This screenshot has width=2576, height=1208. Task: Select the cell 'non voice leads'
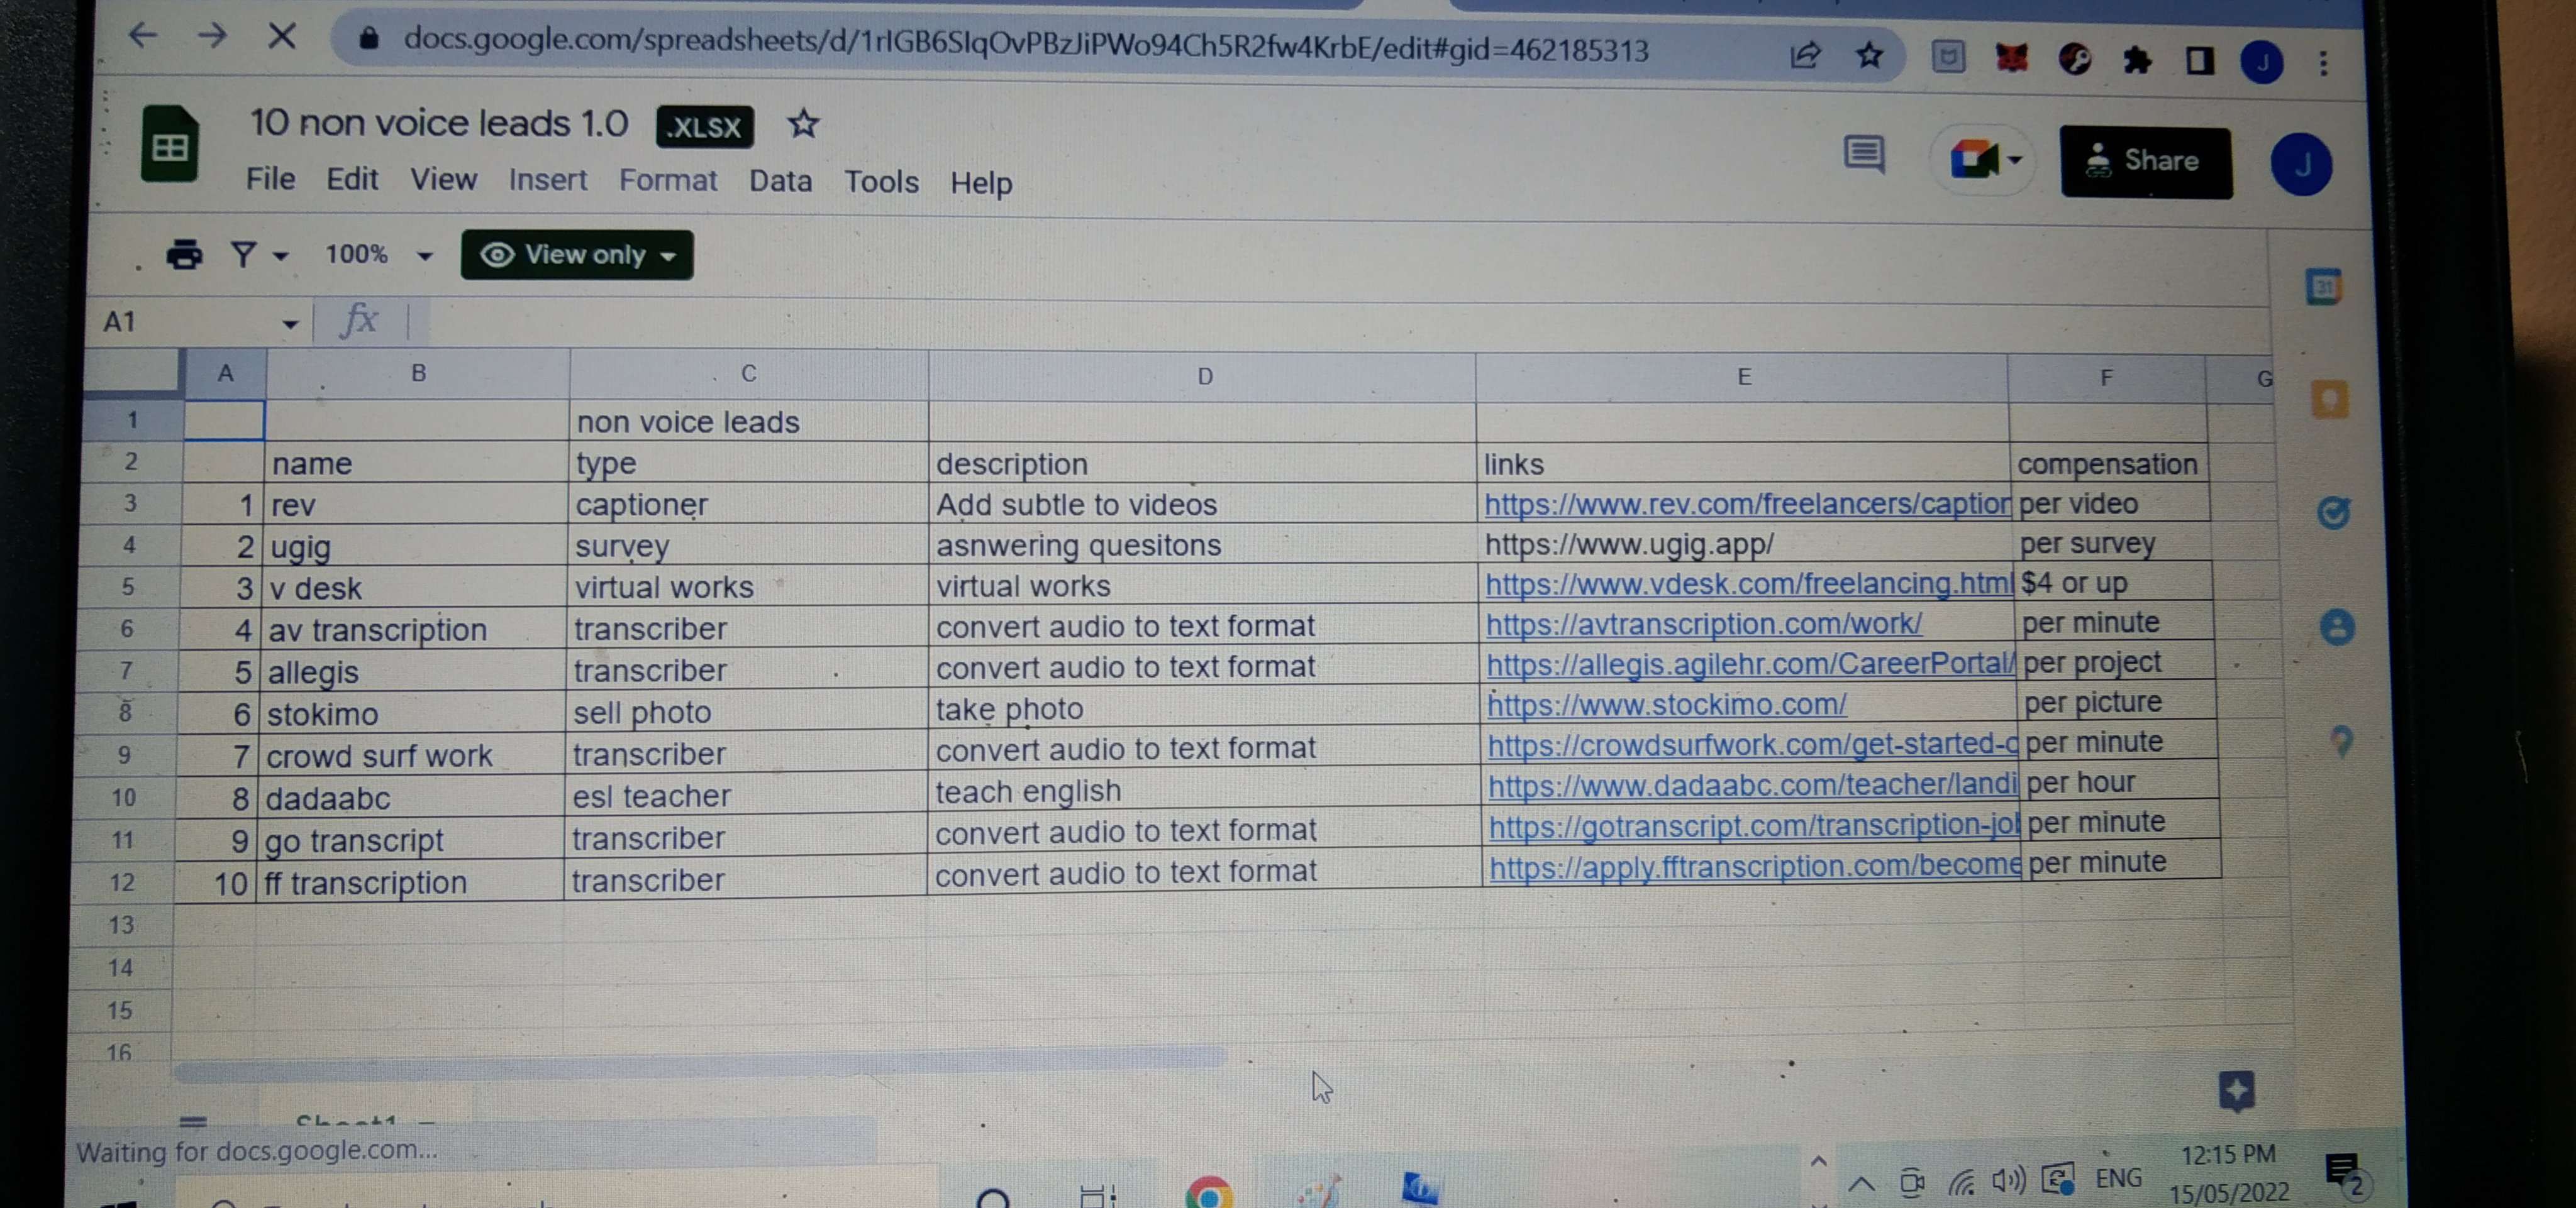click(748, 422)
